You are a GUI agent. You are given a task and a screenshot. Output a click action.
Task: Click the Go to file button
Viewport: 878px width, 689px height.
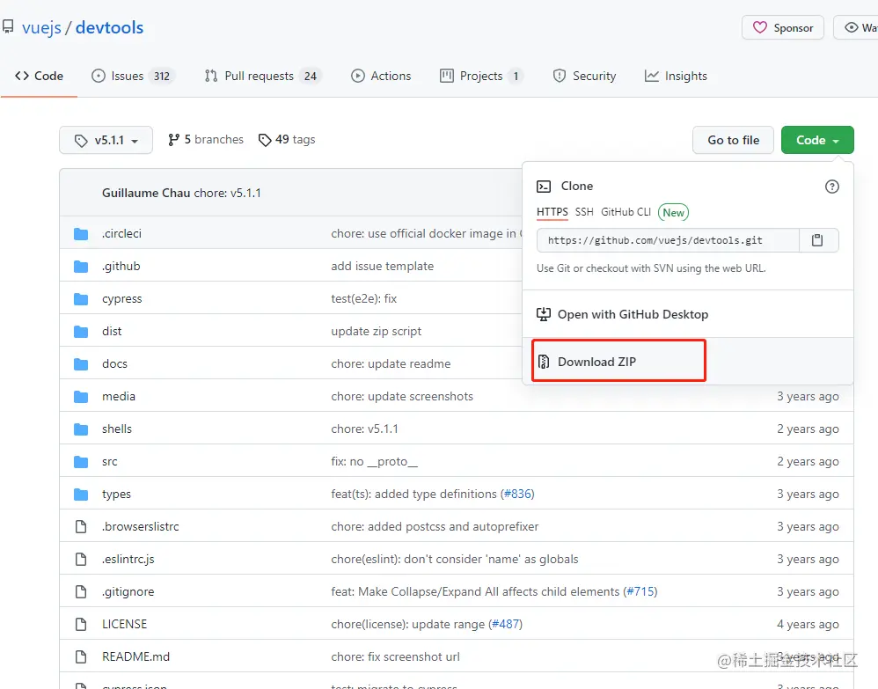click(x=733, y=140)
